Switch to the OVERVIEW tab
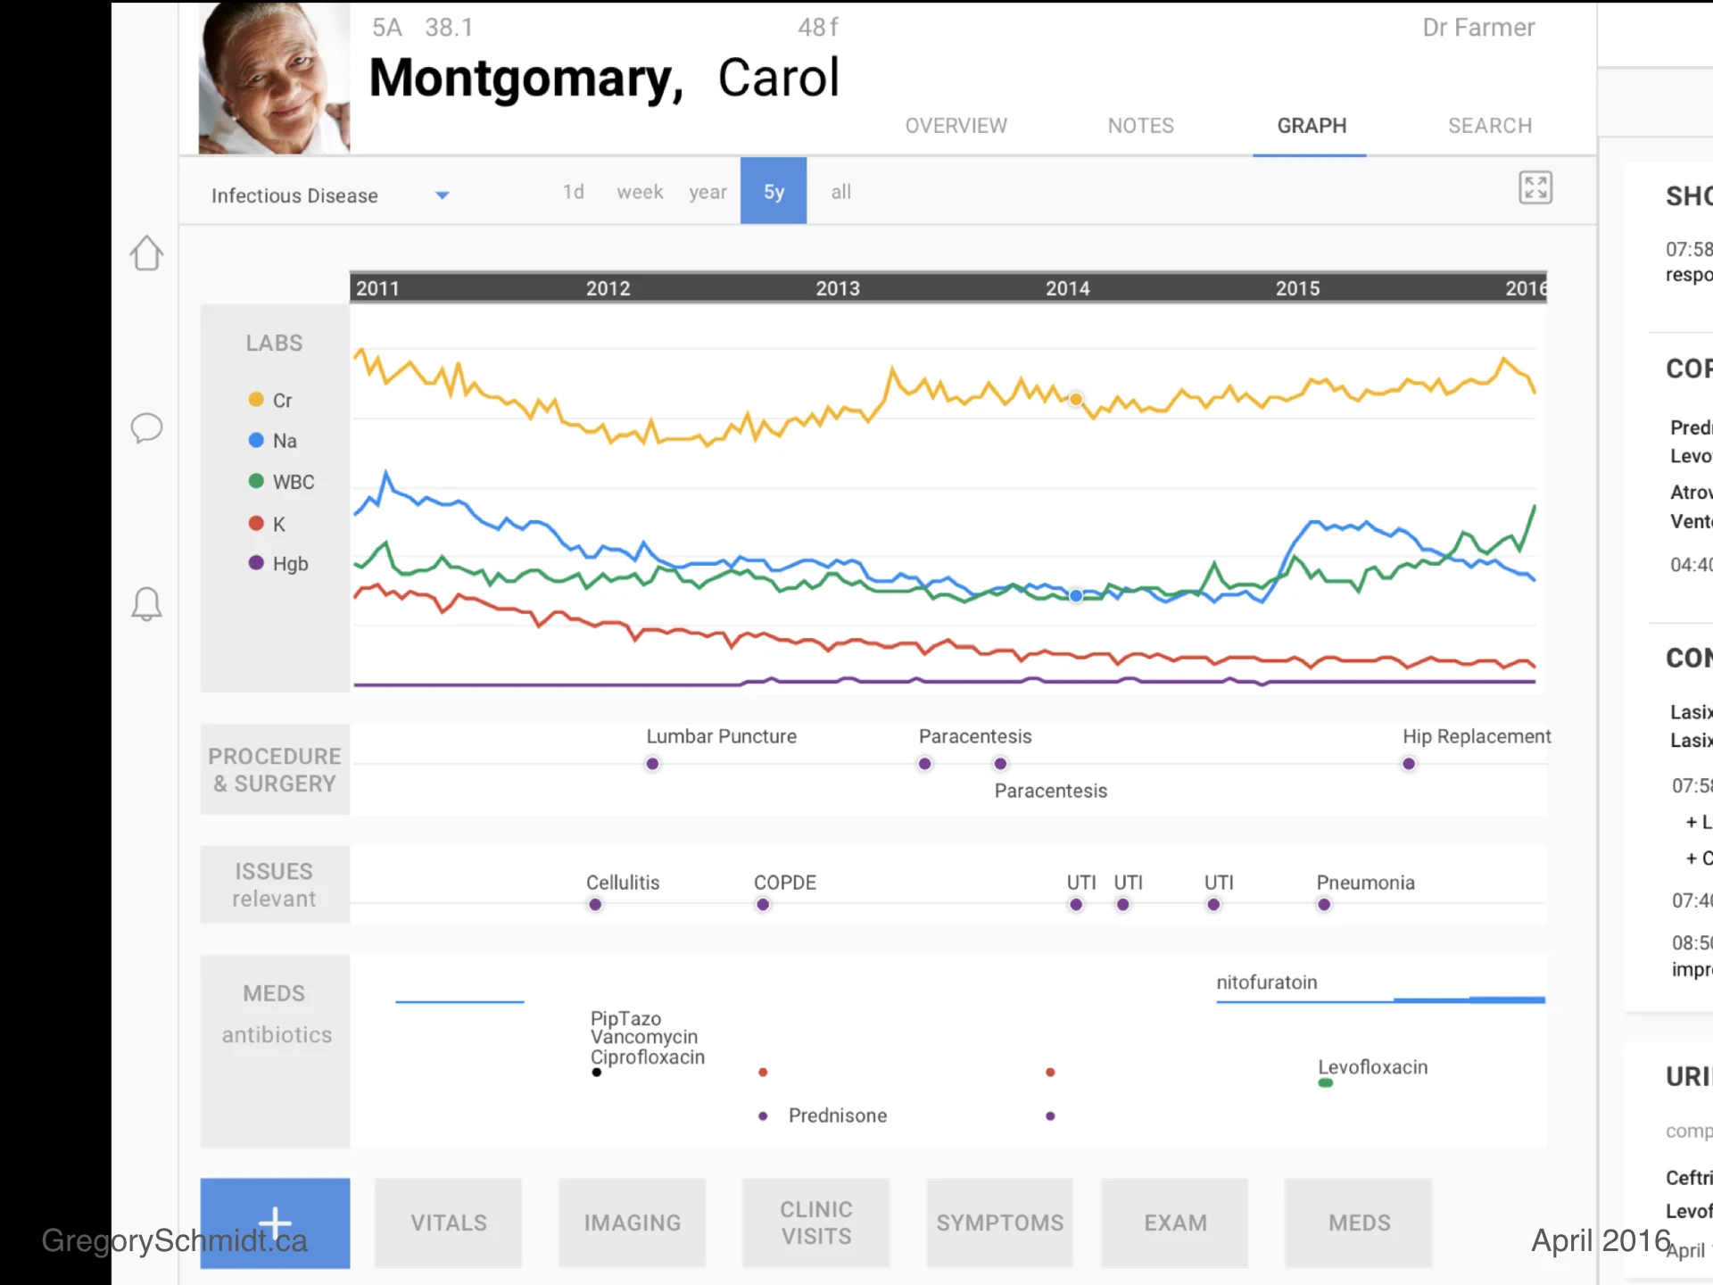The height and width of the screenshot is (1285, 1713). tap(956, 126)
